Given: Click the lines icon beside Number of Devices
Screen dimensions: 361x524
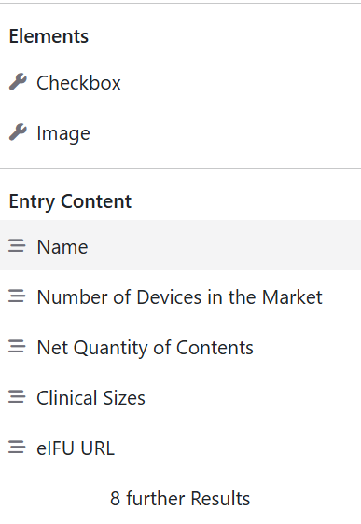Looking at the screenshot, I should coord(17,296).
